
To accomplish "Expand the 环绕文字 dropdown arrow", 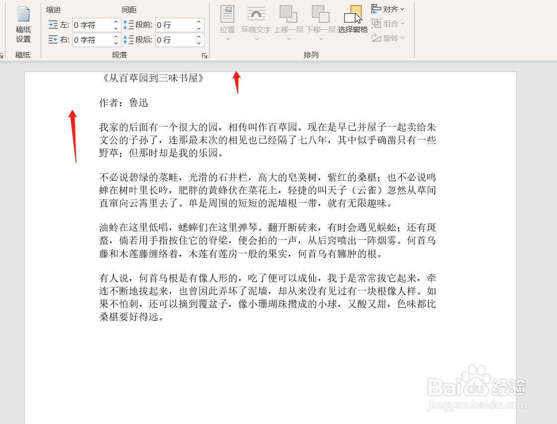I will tap(257, 39).
